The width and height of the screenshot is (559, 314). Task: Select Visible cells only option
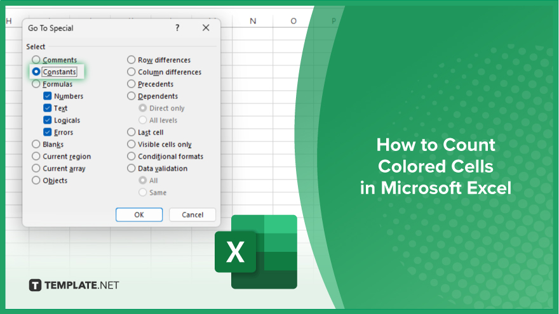click(131, 144)
